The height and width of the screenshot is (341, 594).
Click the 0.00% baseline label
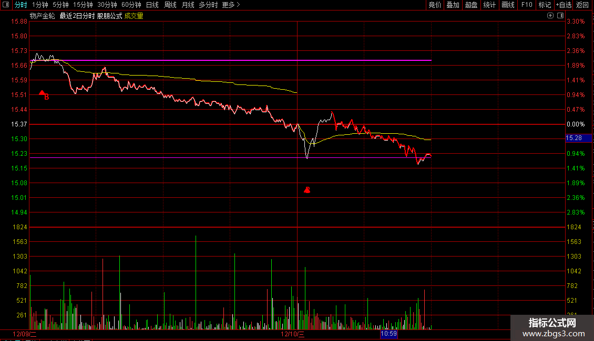click(x=576, y=124)
